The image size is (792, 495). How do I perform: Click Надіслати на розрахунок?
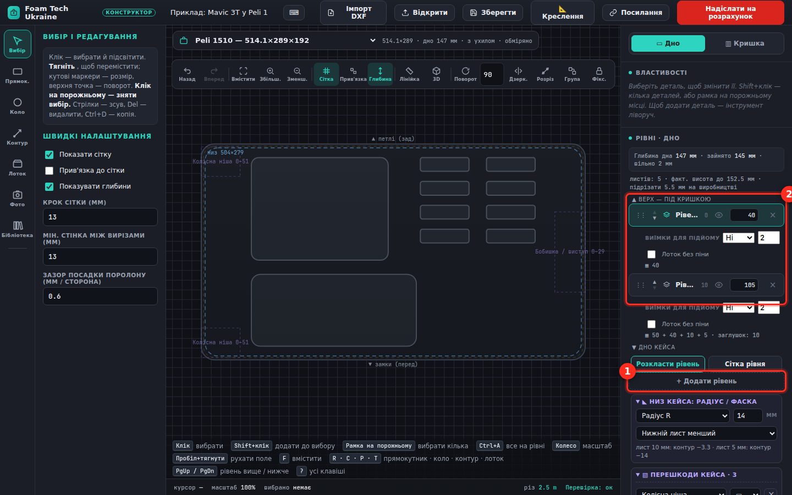[730, 12]
